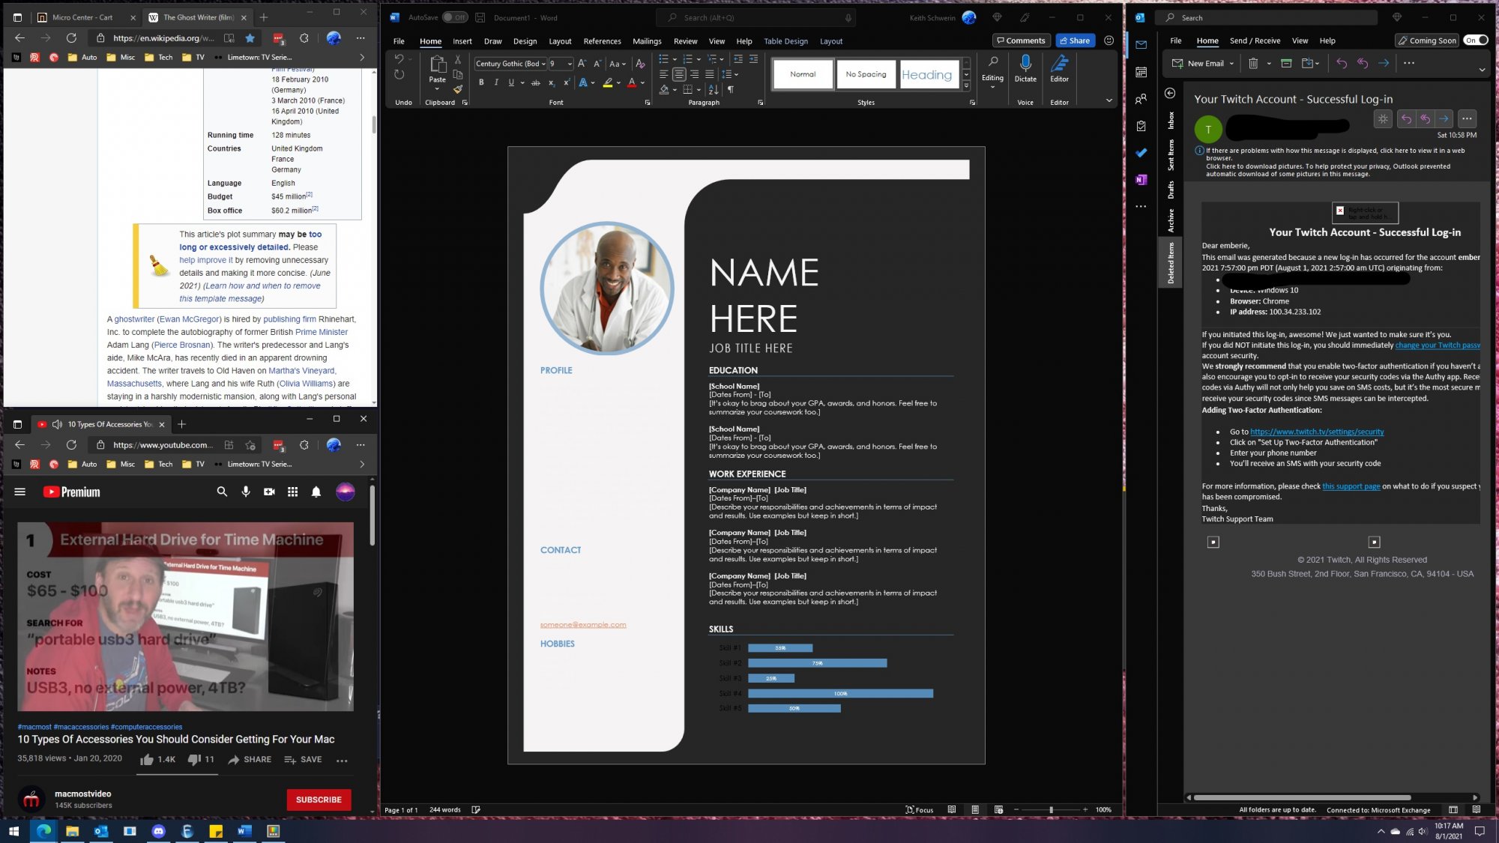
Task: Toggle Outlook Coming Soon switch
Action: click(1476, 40)
